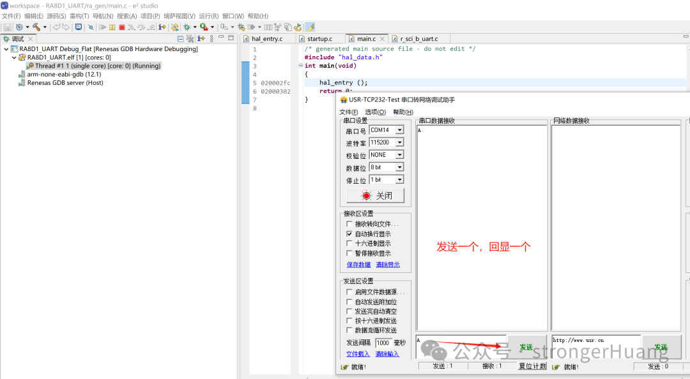Enable 按十六进制发送 option
The height and width of the screenshot is (379, 690).
tap(348, 320)
